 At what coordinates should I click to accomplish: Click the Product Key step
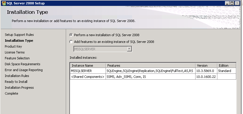pos(13,46)
